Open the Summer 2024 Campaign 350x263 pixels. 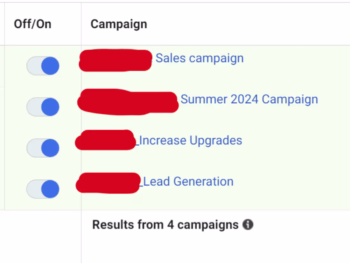(x=248, y=99)
